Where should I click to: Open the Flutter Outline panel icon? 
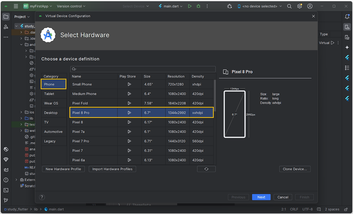[347, 68]
